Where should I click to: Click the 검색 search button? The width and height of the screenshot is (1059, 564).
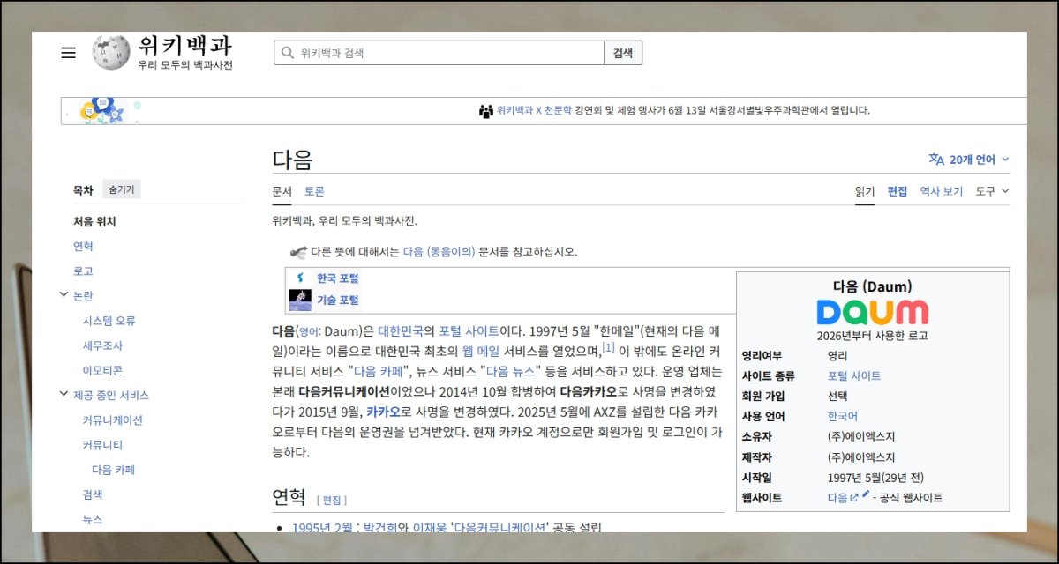(623, 53)
